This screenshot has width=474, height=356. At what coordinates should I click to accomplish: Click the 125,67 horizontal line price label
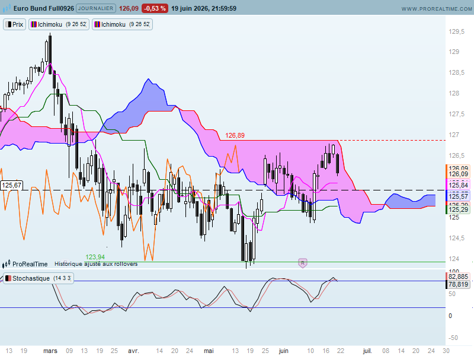coord(11,185)
